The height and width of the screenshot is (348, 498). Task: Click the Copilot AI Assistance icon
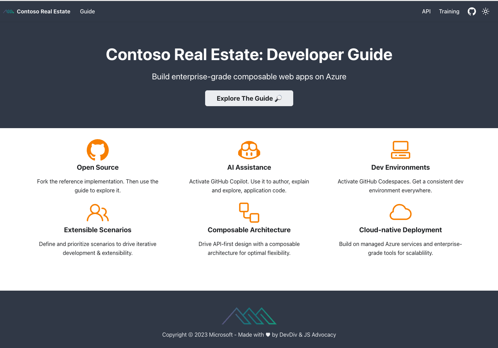[x=249, y=150]
